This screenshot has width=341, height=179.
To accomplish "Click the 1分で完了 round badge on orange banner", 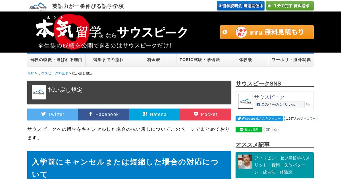I will 241,32.
